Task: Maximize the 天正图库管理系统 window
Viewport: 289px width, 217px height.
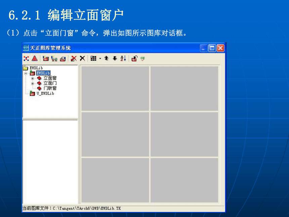Action: 212,48
